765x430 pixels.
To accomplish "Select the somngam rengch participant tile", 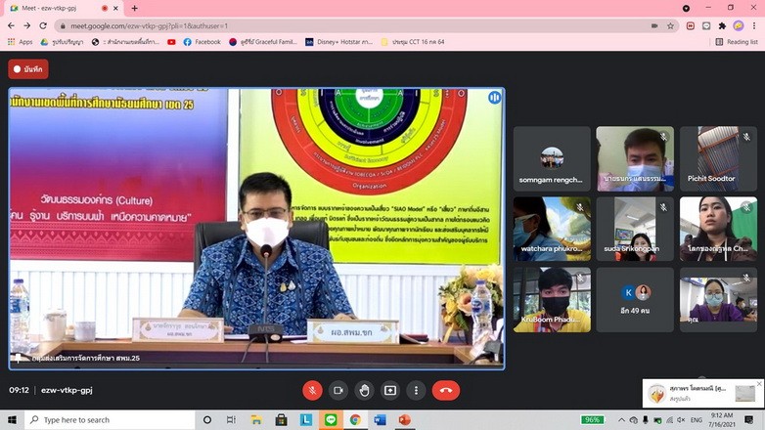I will point(552,158).
